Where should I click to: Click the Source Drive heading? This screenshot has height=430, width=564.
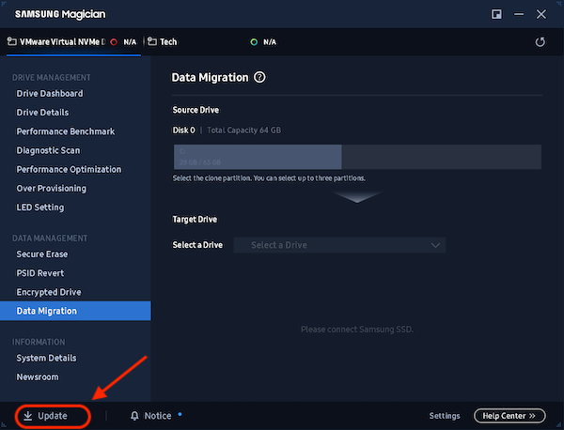click(x=196, y=110)
